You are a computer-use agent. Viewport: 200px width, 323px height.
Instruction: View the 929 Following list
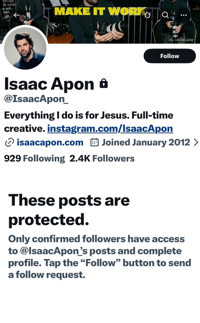[34, 158]
